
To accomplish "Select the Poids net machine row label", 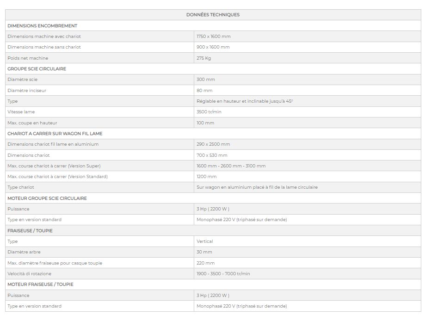I will pos(28,58).
